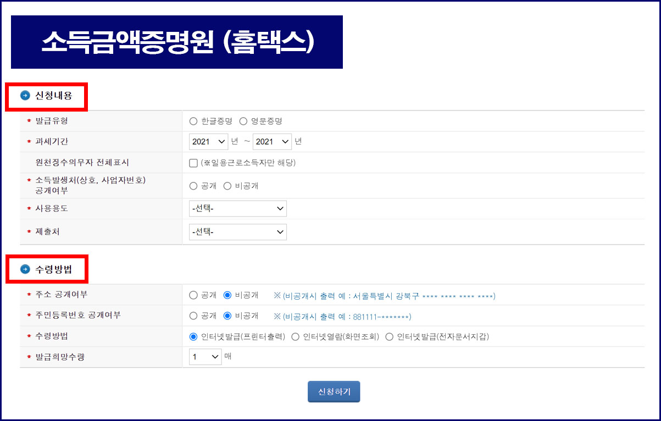Open the 발급희망수량 quantity dropdown
Screen dimensions: 661x421
pos(205,357)
